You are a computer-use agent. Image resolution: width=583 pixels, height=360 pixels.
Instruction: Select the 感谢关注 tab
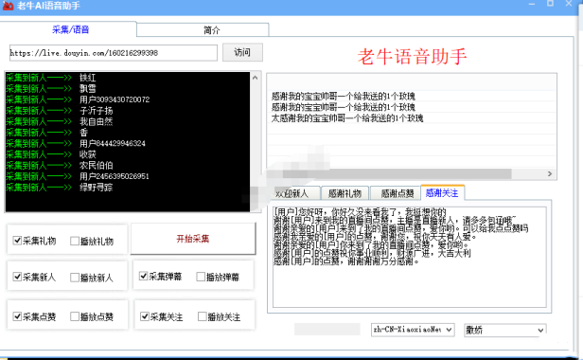(442, 193)
